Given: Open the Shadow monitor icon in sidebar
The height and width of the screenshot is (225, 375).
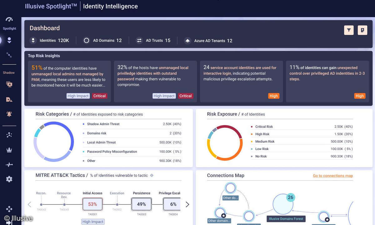Looking at the screenshot, I should pos(9,84).
